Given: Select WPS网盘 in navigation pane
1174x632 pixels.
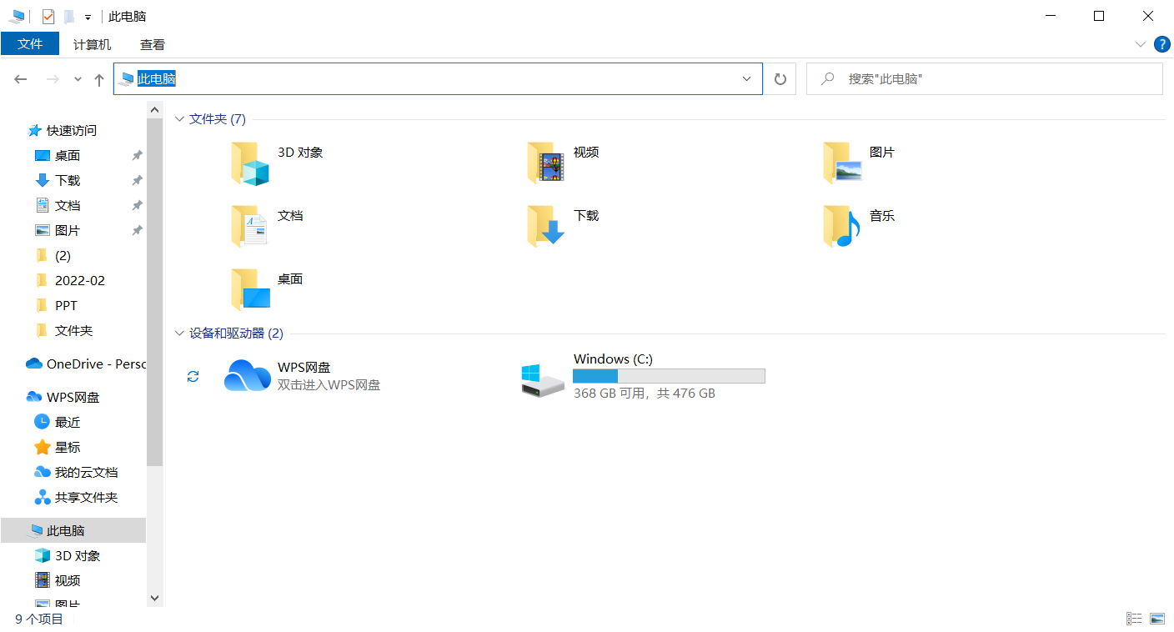Looking at the screenshot, I should click(x=73, y=397).
